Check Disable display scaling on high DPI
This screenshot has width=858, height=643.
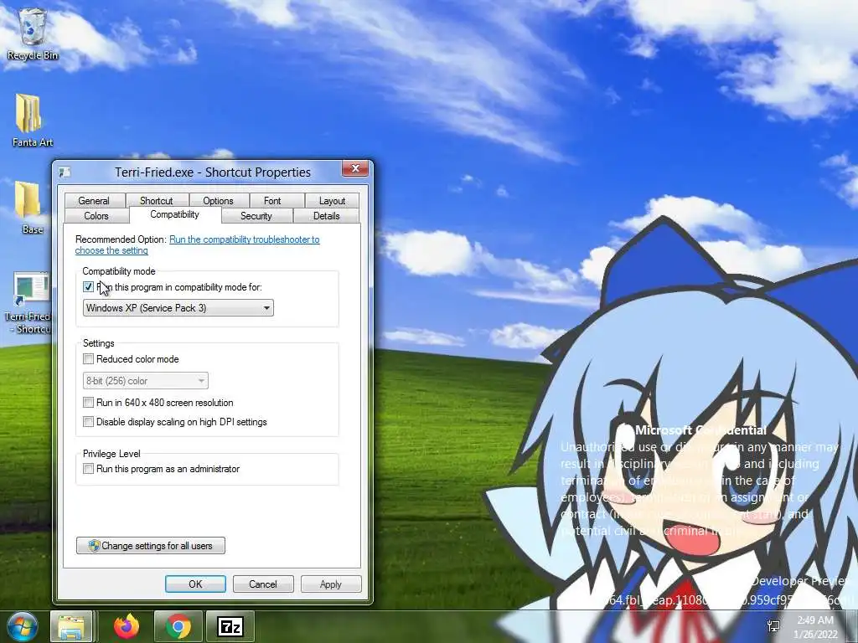pyautogui.click(x=88, y=422)
